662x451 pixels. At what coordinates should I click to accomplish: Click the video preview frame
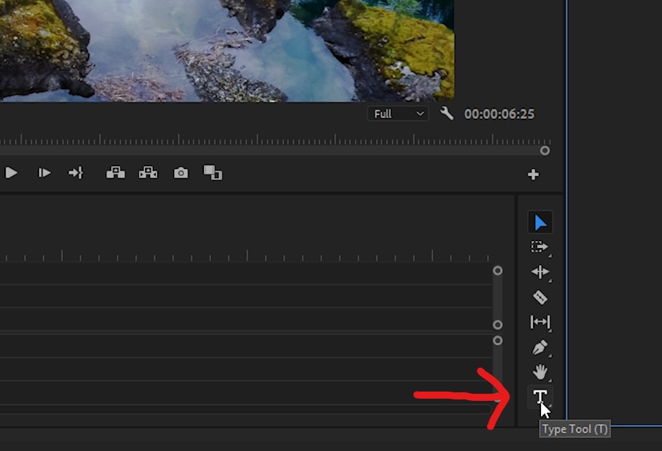(x=227, y=51)
